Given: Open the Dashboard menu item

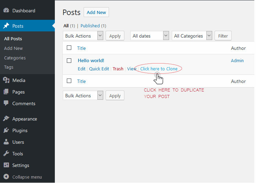Looking at the screenshot, I should pyautogui.click(x=24, y=11).
